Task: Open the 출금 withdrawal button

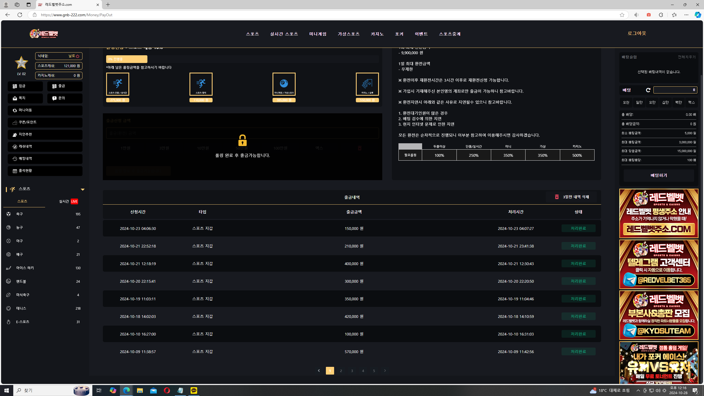Action: tap(65, 86)
